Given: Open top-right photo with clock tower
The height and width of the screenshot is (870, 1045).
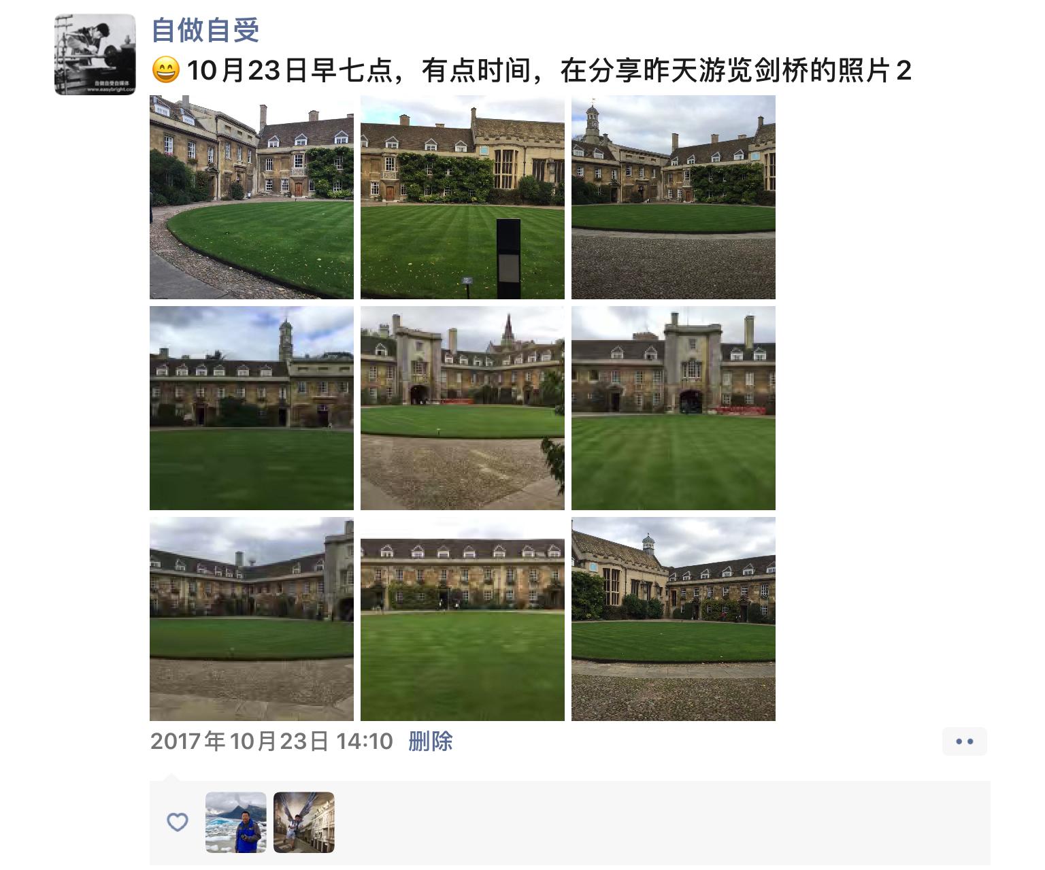Looking at the screenshot, I should point(674,197).
